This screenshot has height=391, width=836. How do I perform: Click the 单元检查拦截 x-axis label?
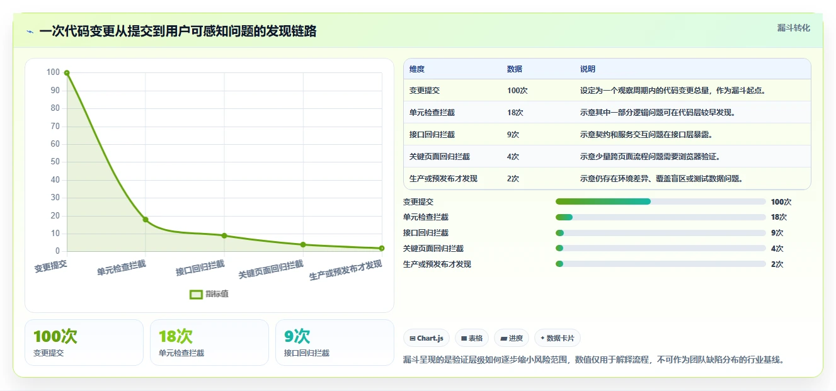[121, 268]
